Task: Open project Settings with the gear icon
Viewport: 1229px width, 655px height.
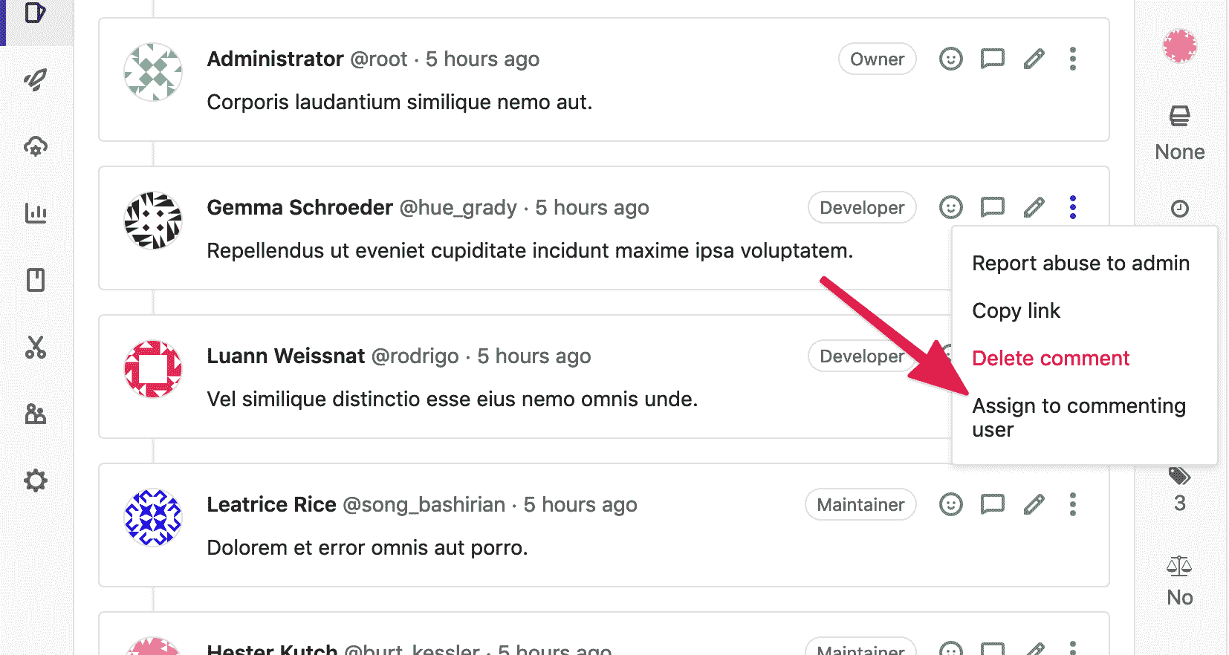Action: 36,481
